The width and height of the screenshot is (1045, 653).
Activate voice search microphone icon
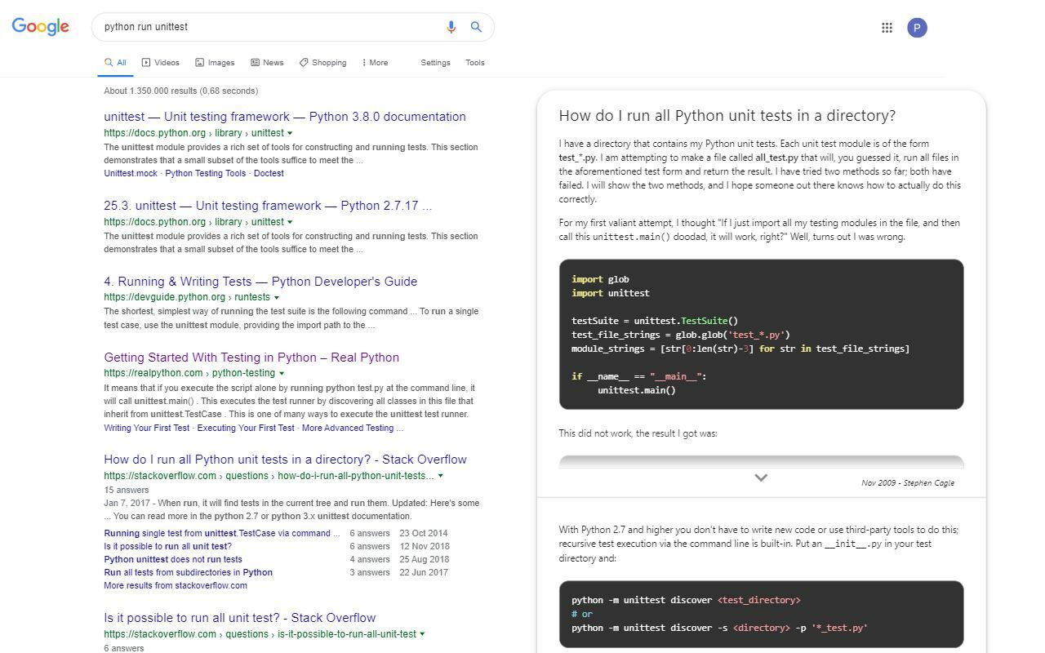(451, 27)
